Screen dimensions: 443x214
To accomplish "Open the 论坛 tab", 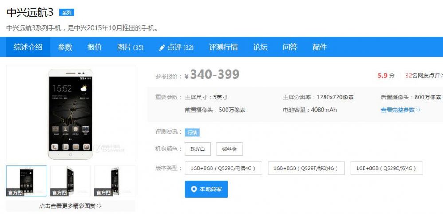I will tap(260, 47).
